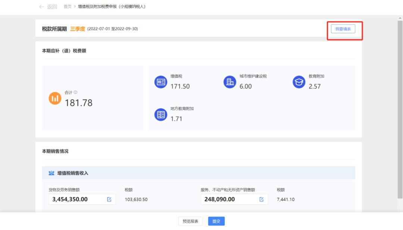403x230 pixels.
Task: Click the orange 合计 total chart icon
Action: pos(55,98)
